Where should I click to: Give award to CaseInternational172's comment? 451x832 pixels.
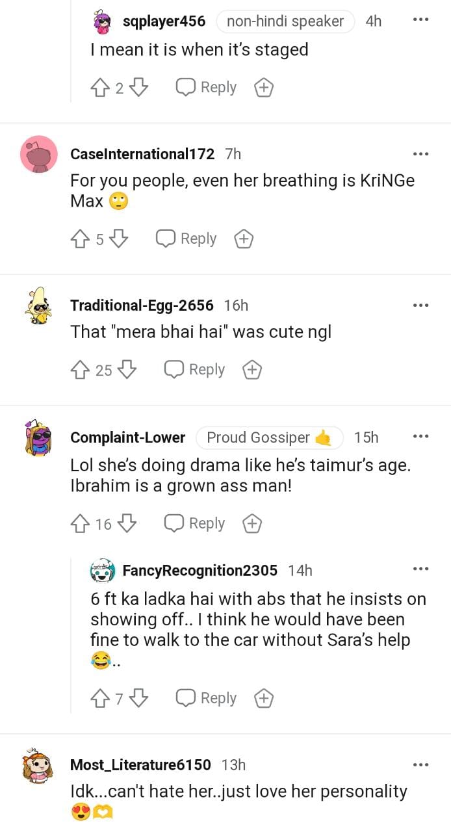243,239
